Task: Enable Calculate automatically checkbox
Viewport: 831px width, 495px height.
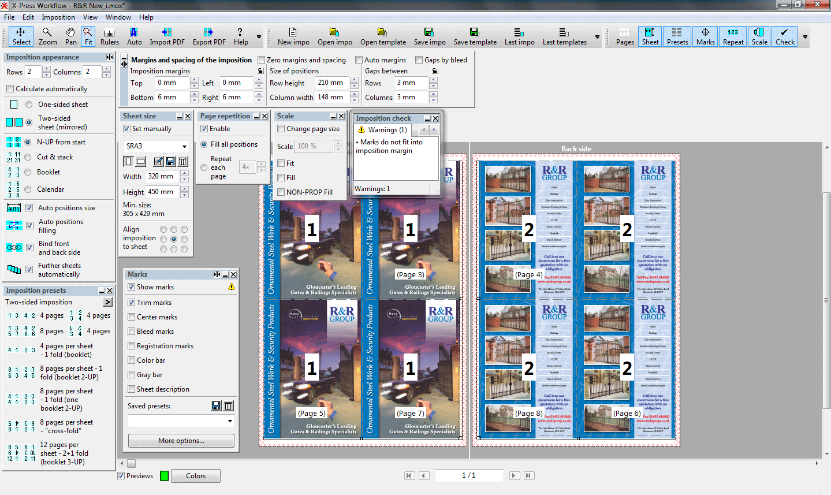Action: click(10, 89)
